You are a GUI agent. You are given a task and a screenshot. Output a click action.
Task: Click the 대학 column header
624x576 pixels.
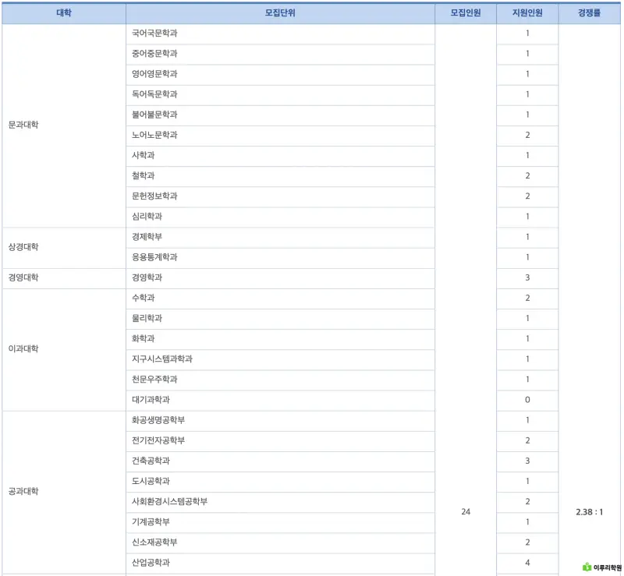click(64, 13)
